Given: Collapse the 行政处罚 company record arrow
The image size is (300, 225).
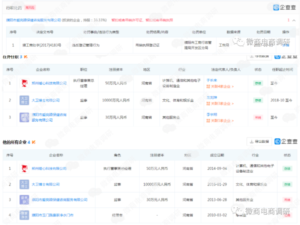Looking at the screenshot, I should [294, 20].
